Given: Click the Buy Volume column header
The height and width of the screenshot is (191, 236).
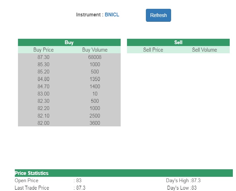Looking at the screenshot, I should pos(95,50).
